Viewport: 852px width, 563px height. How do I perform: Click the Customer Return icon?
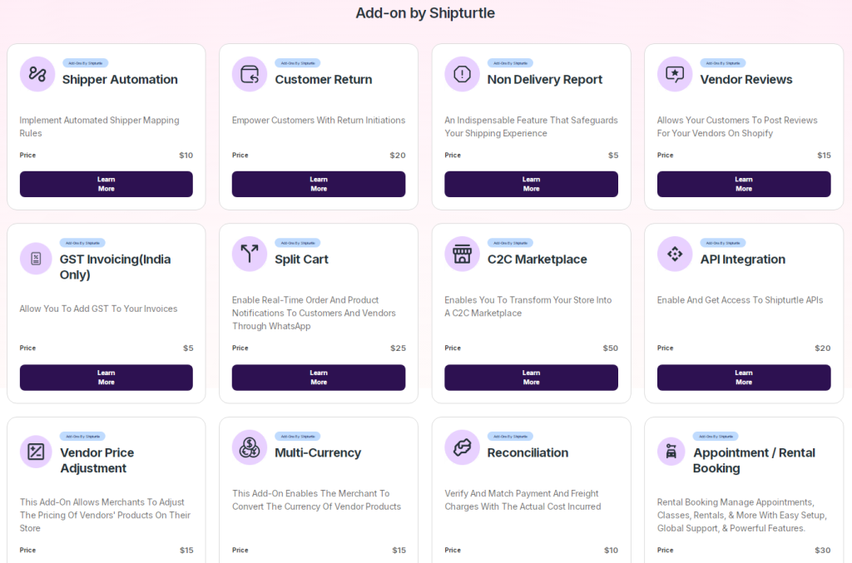click(250, 74)
